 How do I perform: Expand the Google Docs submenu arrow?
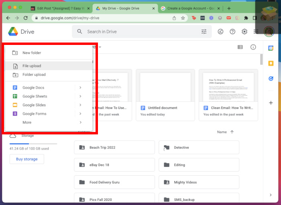[x=80, y=87]
